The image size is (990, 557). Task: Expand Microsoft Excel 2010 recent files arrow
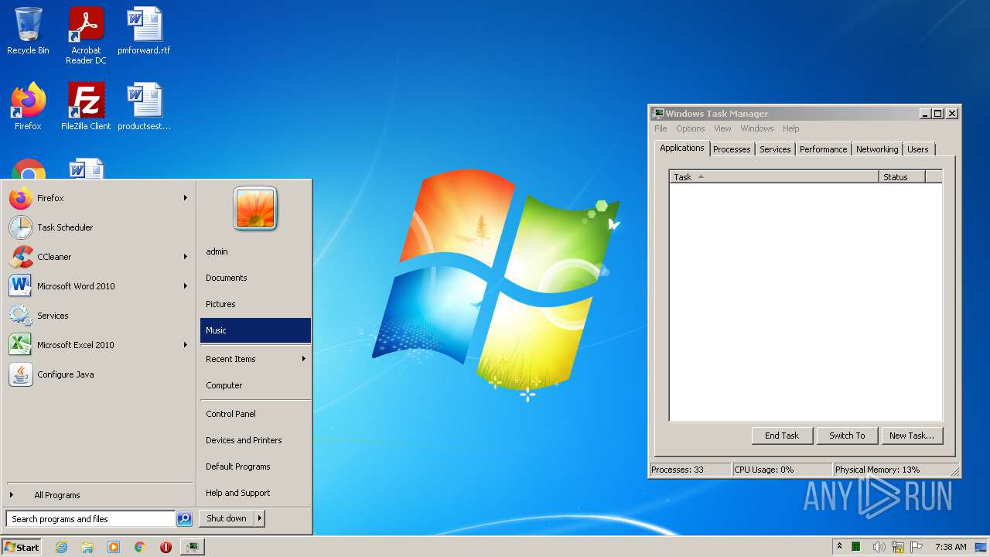[186, 345]
